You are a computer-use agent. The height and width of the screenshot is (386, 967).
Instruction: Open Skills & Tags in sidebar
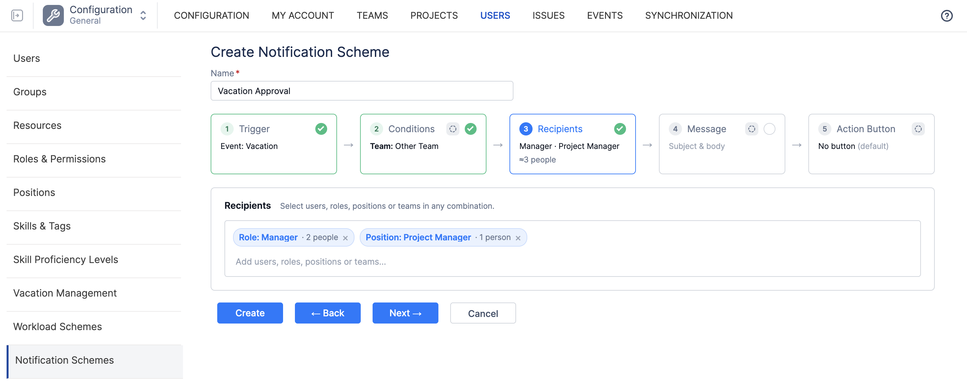pos(94,226)
